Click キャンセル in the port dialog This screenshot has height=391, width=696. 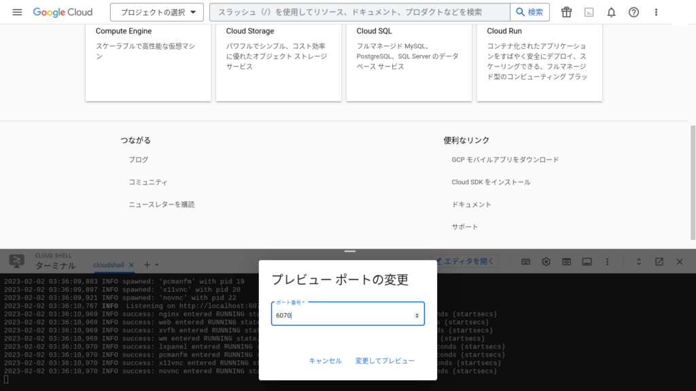click(x=325, y=361)
